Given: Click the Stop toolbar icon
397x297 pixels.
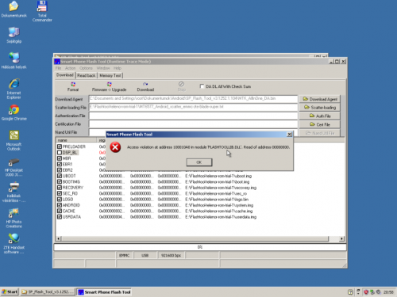Looking at the screenshot, I should click(181, 86).
